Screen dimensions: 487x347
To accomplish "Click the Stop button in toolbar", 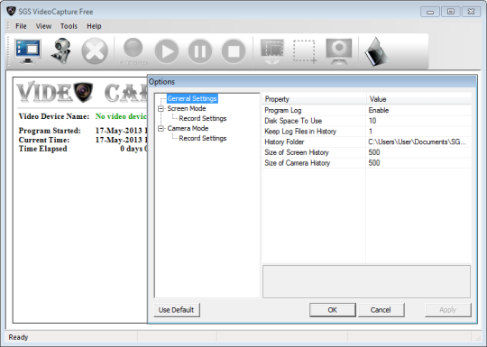I will 234,51.
